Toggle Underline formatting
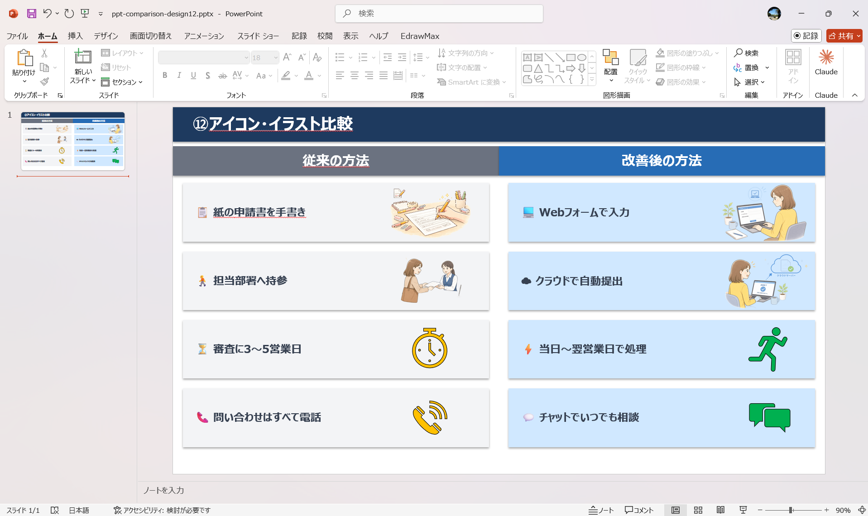 [x=193, y=76]
